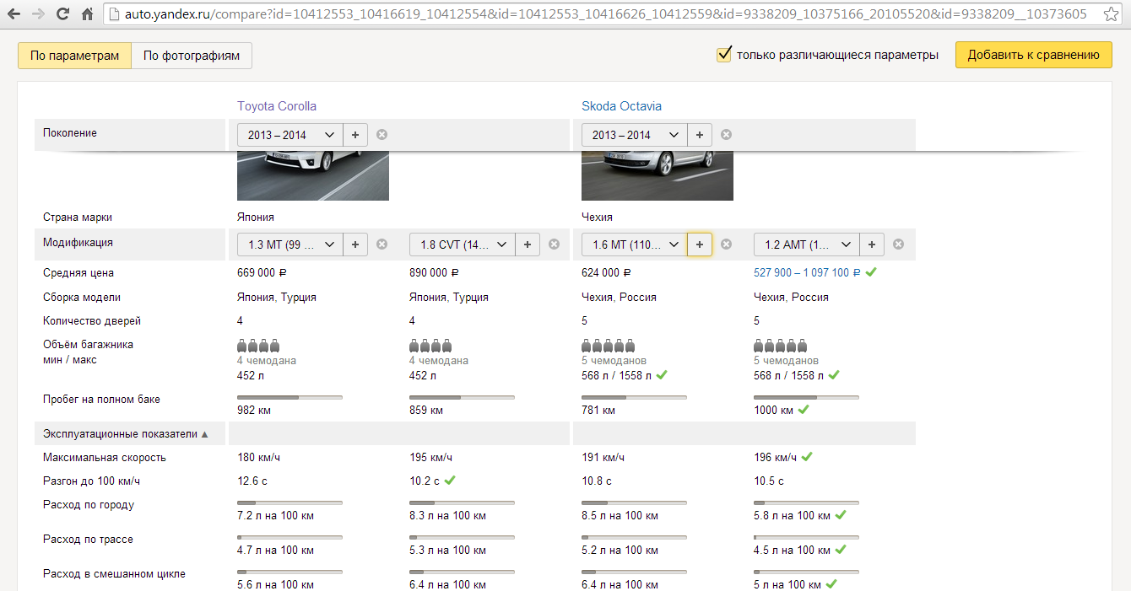
Task: Expand the 1.8 CVT modification dropdown
Action: (463, 244)
